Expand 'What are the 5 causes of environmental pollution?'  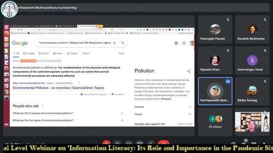pos(68,113)
